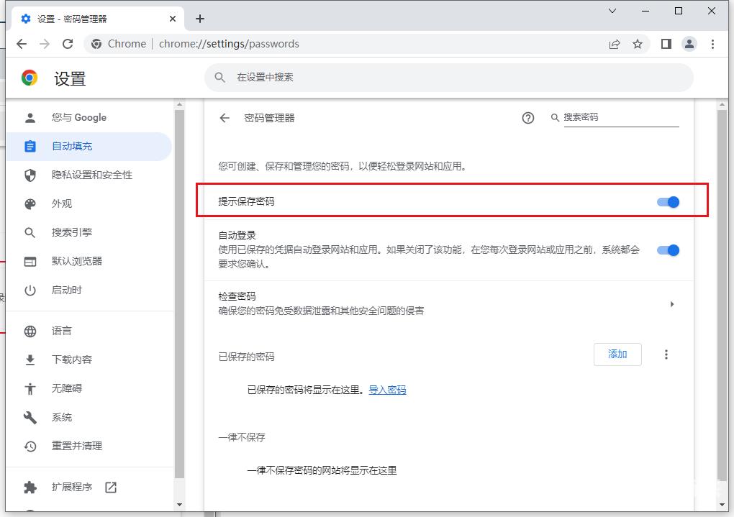
Task: Bookmark this page with the star icon
Action: point(638,44)
